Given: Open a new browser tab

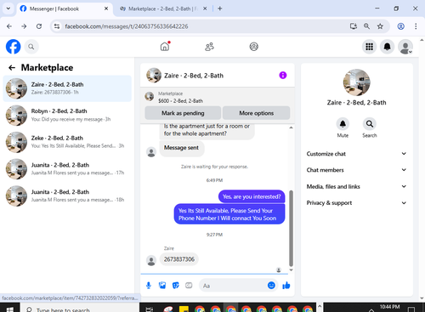Looking at the screenshot, I should pyautogui.click(x=220, y=9).
